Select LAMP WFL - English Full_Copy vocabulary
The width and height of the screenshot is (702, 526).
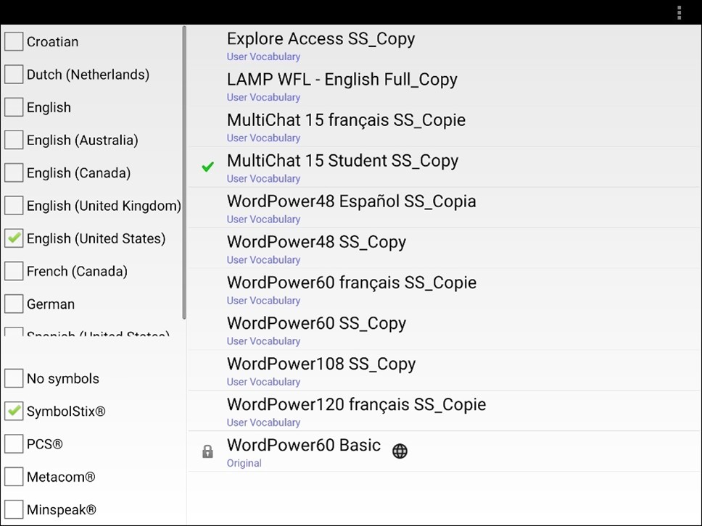[x=342, y=85]
